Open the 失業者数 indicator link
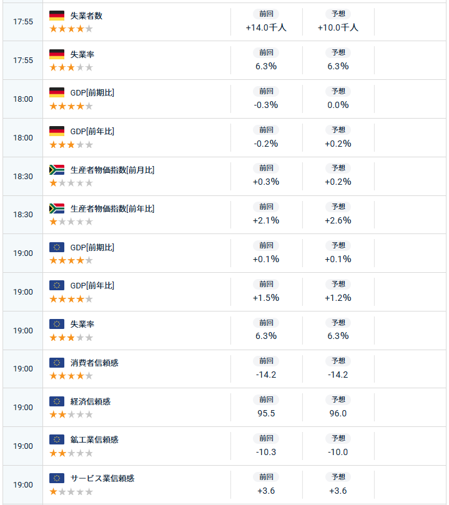The width and height of the screenshot is (449, 505). pyautogui.click(x=86, y=16)
